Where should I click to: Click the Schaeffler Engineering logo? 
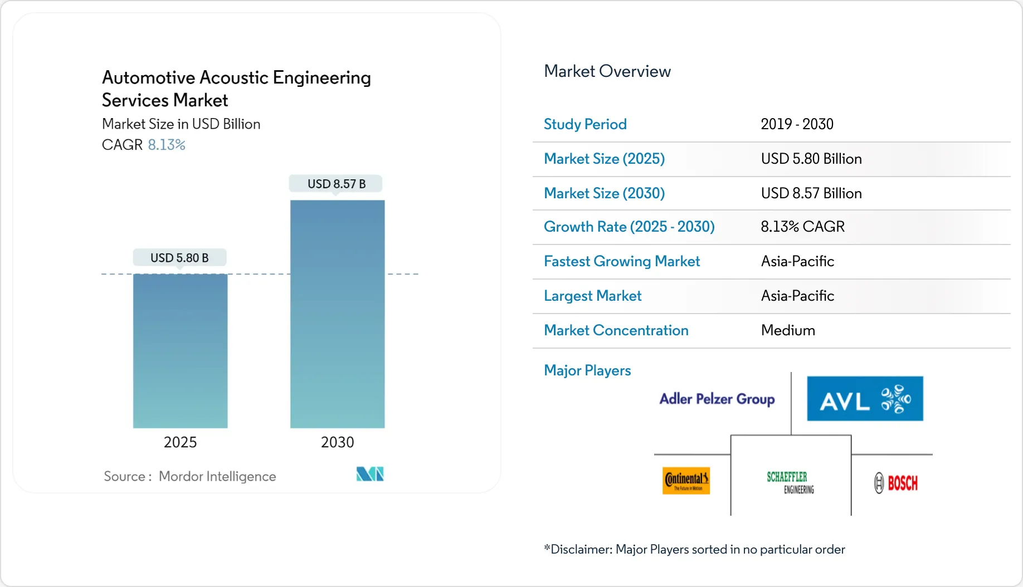click(x=791, y=482)
